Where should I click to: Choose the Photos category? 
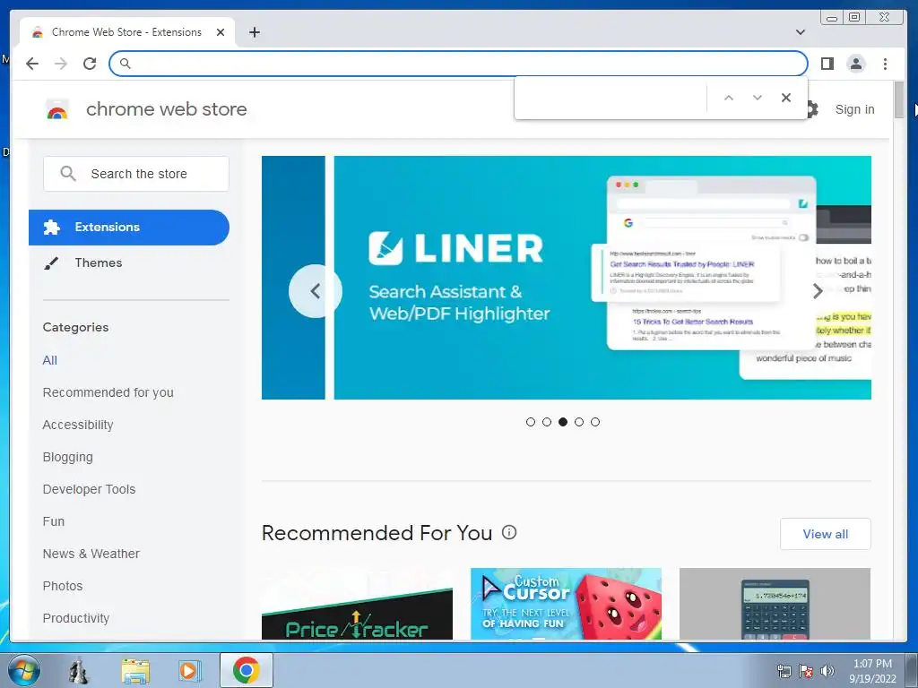pos(62,586)
